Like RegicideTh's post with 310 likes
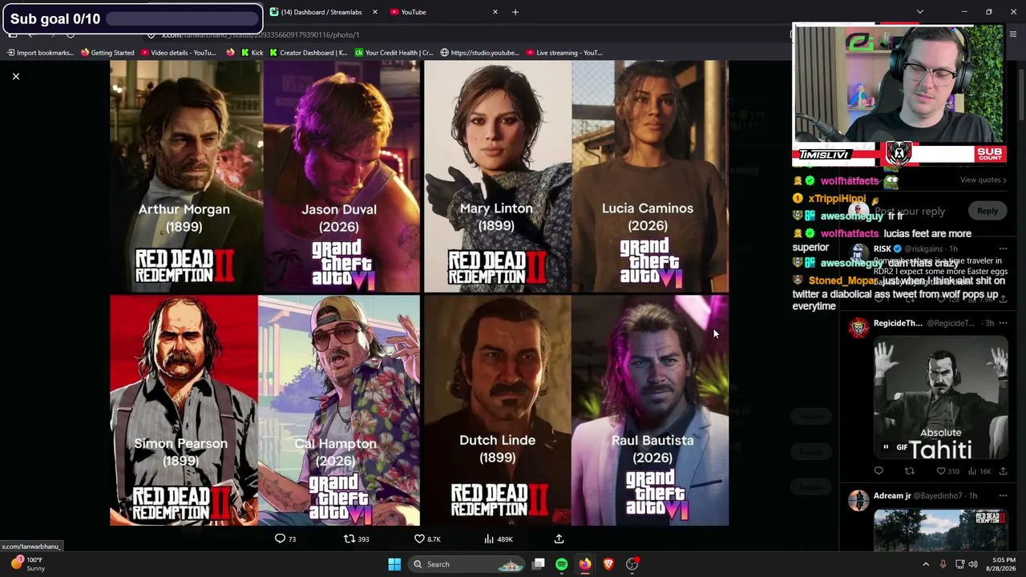 [x=947, y=471]
